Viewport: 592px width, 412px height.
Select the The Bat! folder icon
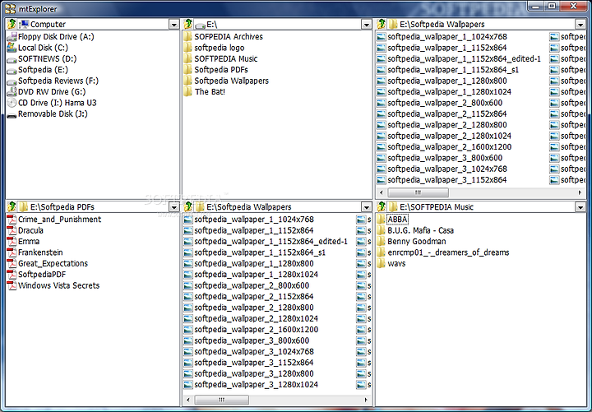[x=187, y=92]
